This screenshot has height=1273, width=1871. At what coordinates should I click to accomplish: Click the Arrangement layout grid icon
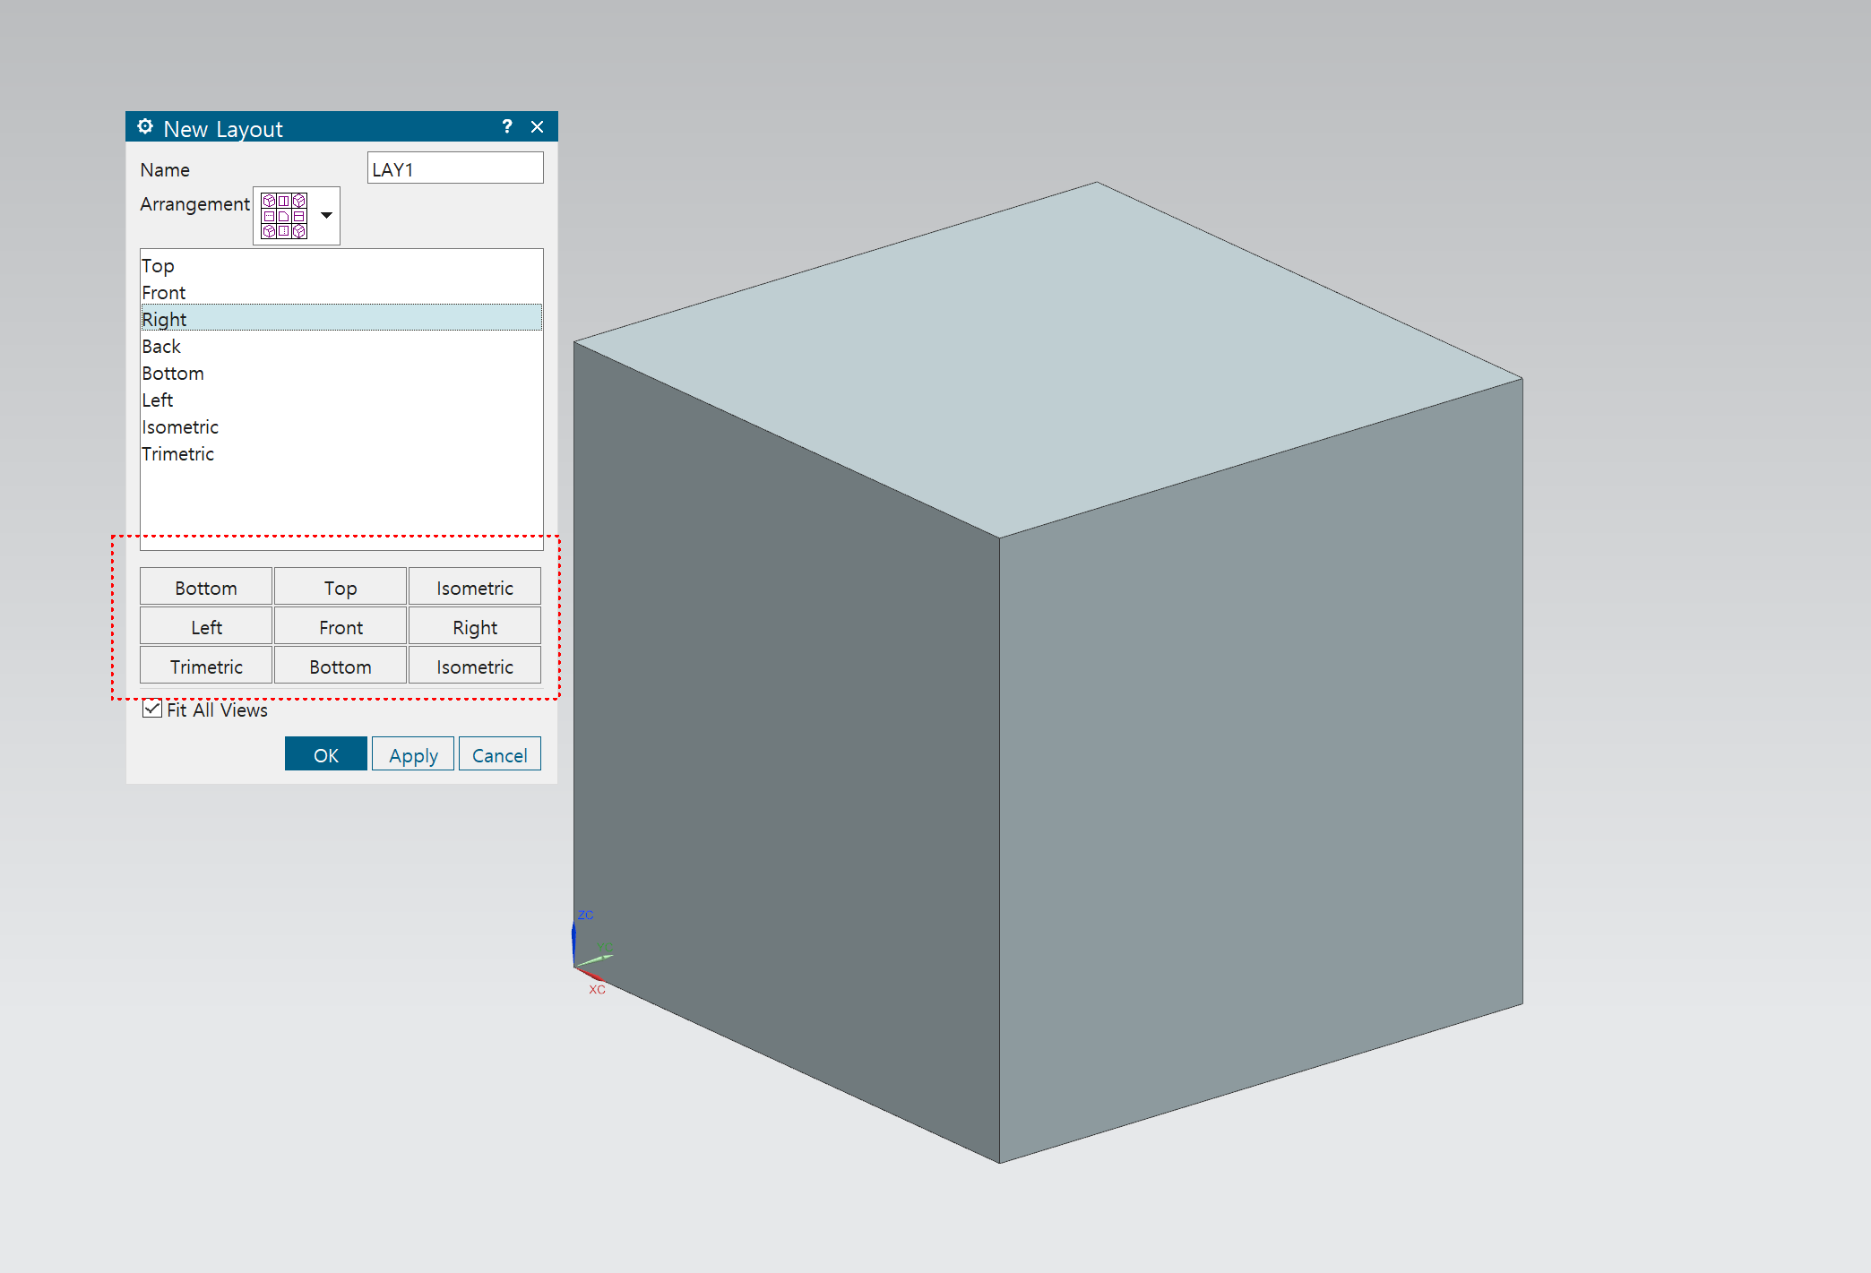click(x=284, y=216)
